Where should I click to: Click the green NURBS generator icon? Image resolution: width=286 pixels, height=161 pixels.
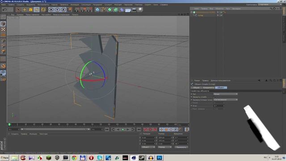109,9
